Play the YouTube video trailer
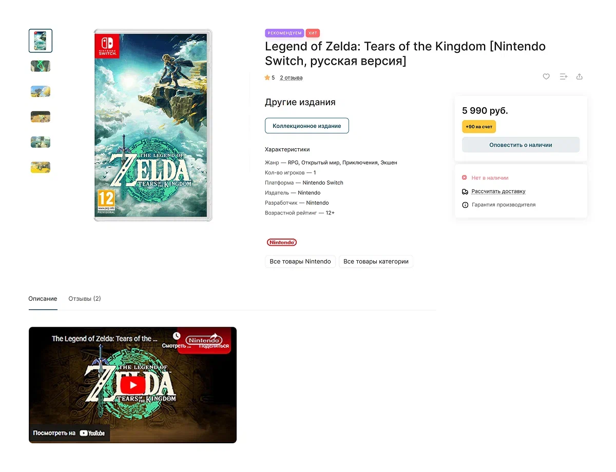This screenshot has height=472, width=616. [133, 385]
